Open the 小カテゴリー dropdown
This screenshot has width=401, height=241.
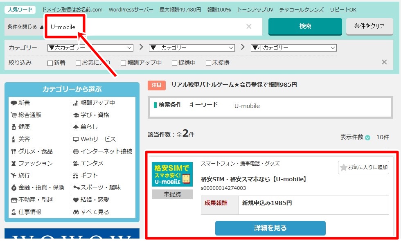294,48
